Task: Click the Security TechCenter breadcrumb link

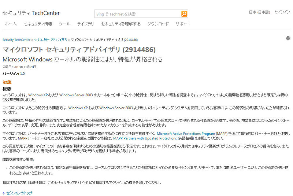Action: pos(16,39)
